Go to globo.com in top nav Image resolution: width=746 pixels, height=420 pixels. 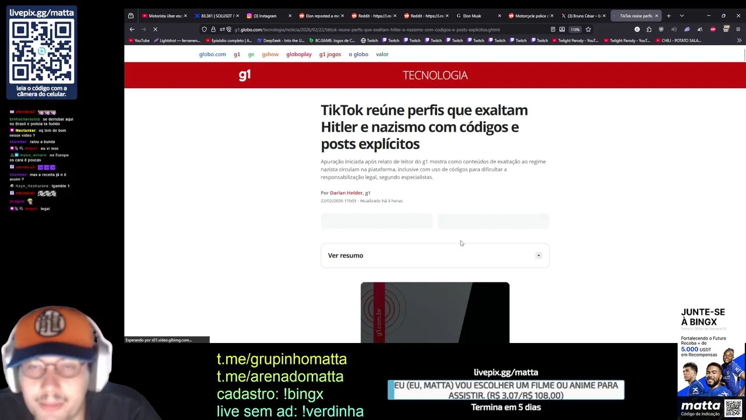click(212, 54)
